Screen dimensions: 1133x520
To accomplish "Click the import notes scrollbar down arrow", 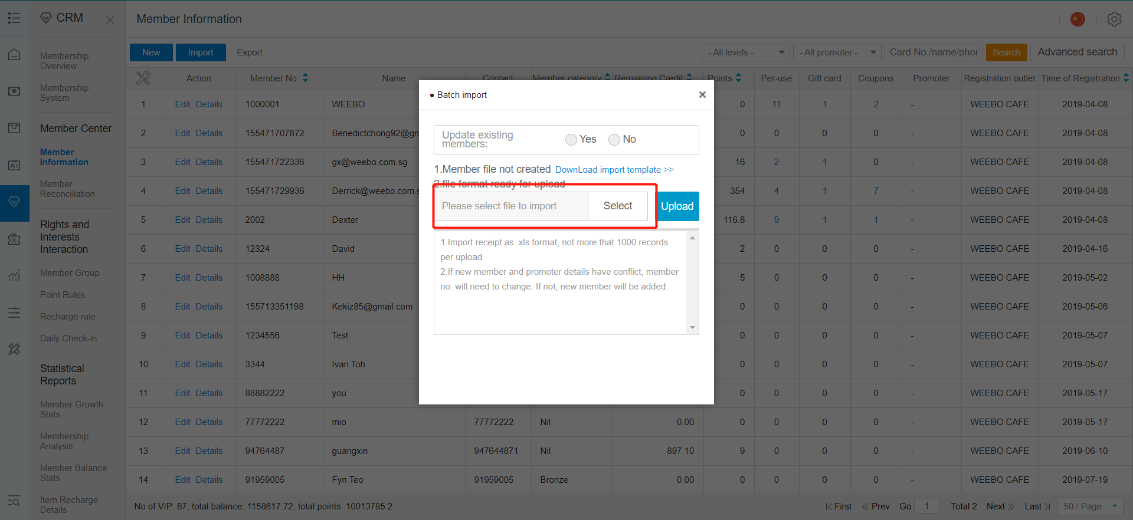I will click(693, 328).
